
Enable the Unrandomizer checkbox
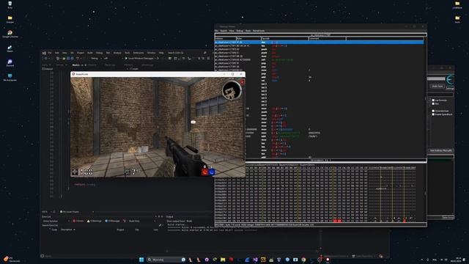433,111
